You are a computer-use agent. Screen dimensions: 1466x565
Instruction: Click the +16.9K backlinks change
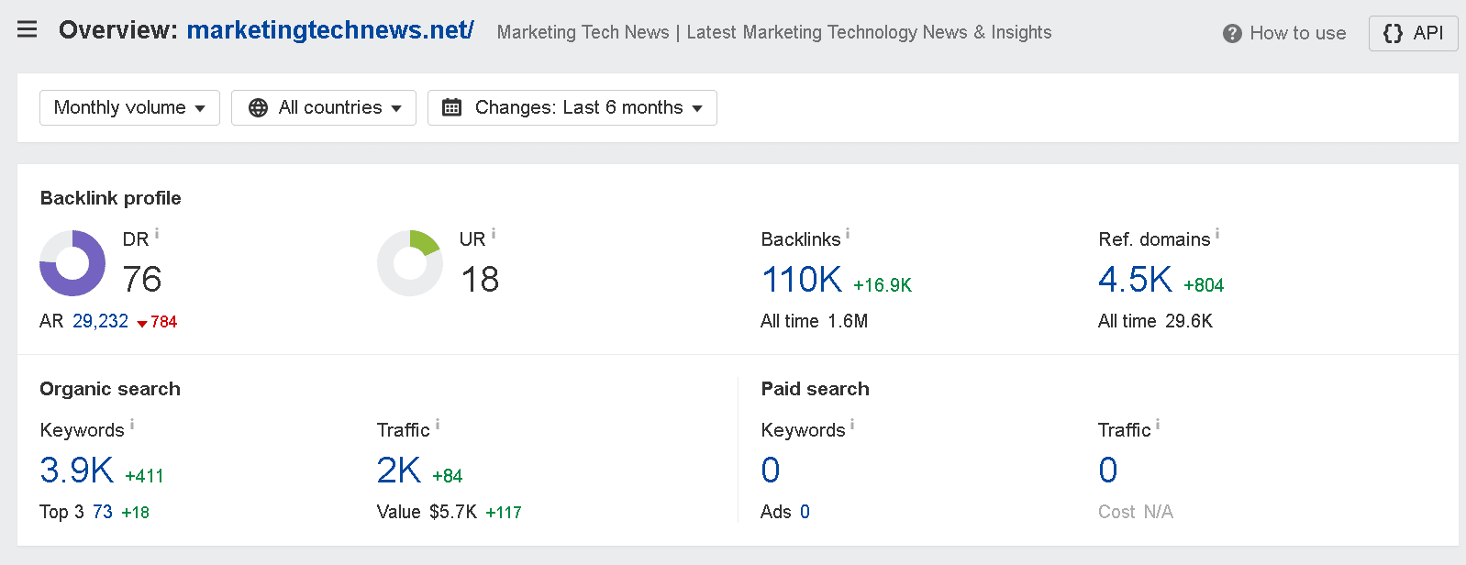click(883, 285)
